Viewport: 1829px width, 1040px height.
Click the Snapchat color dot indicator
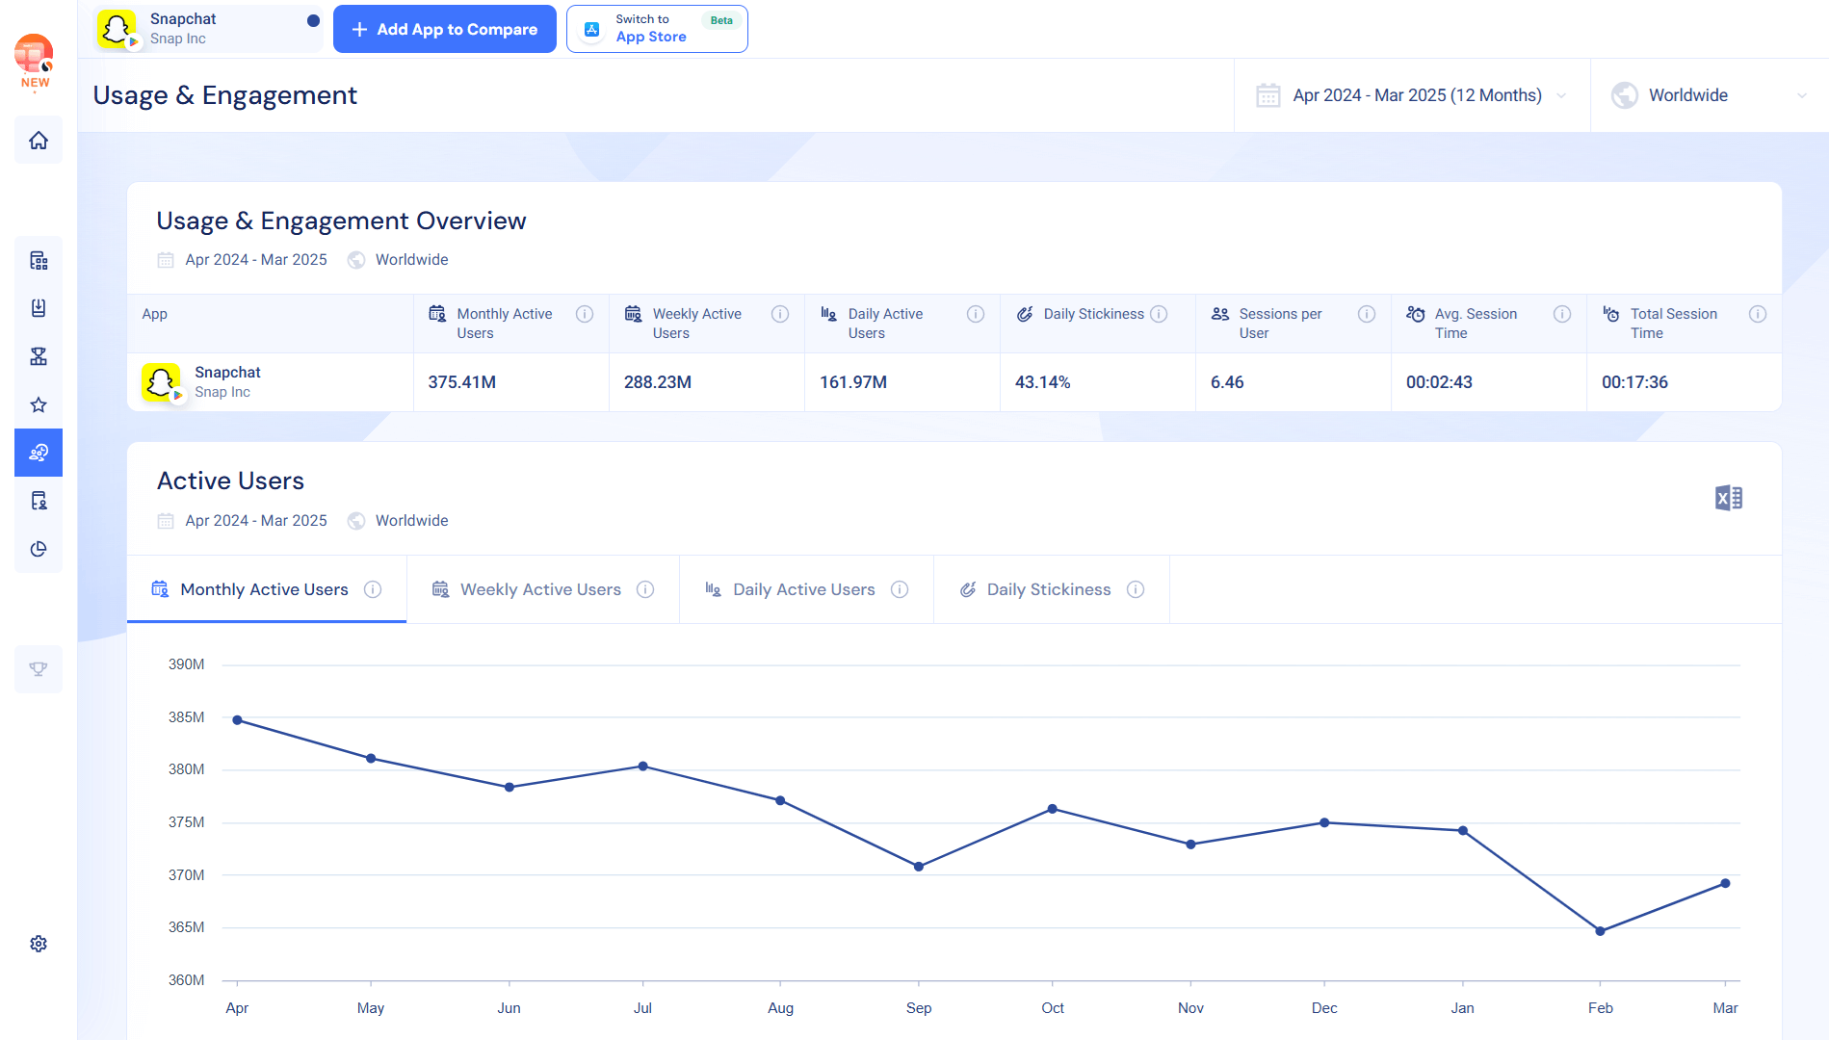tap(313, 20)
